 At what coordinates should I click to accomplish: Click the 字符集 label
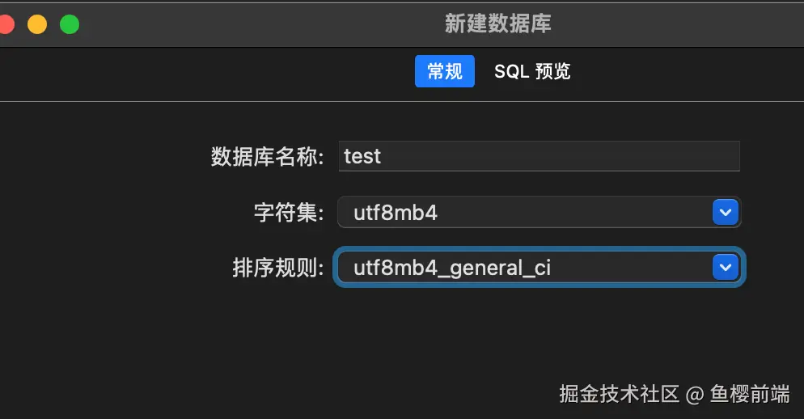(x=289, y=213)
